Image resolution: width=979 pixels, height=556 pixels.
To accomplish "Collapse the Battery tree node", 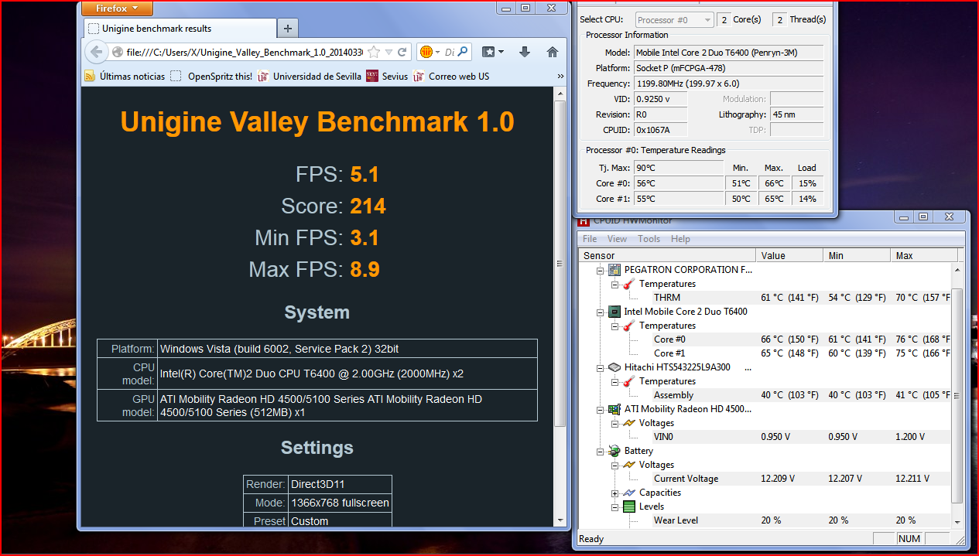I will tap(599, 451).
